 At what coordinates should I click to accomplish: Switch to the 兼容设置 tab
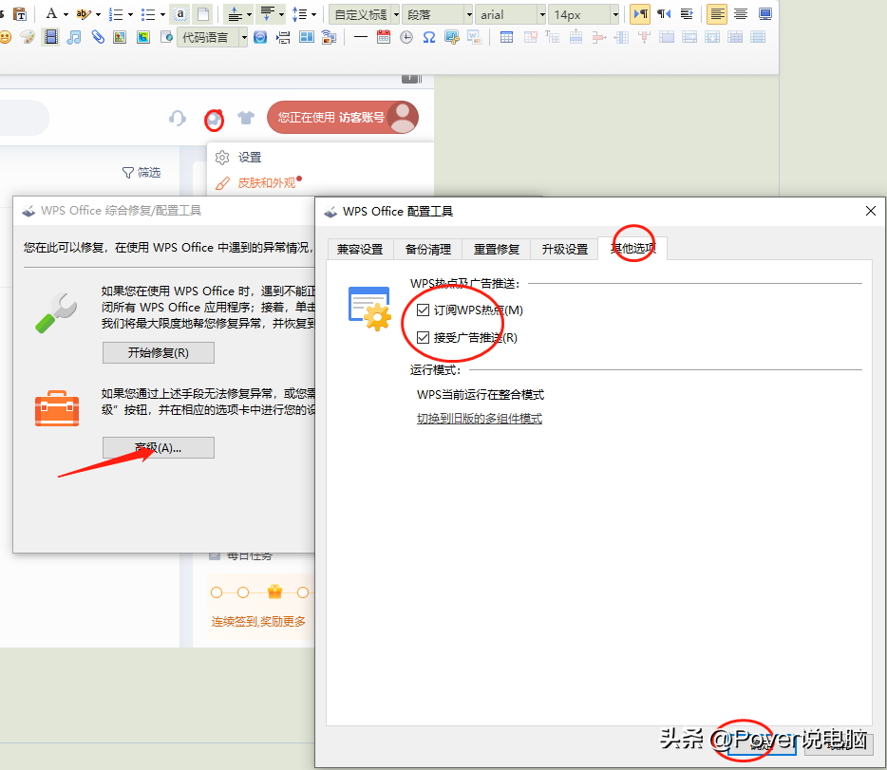tap(360, 250)
